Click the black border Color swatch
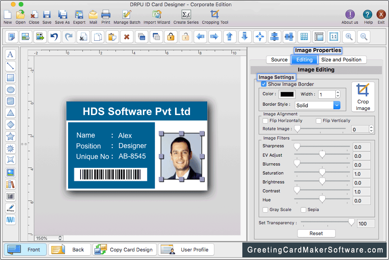 [x=287, y=94]
